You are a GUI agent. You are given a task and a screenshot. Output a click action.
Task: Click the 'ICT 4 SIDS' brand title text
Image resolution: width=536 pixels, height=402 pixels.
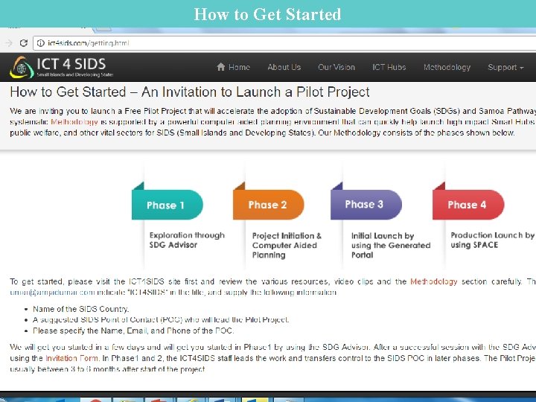coord(71,63)
